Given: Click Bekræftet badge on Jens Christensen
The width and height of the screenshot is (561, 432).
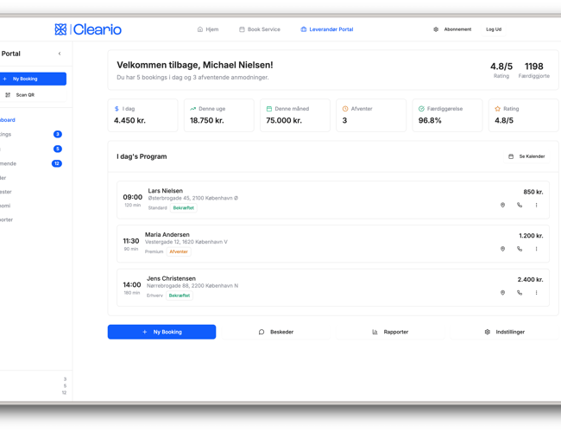Looking at the screenshot, I should pos(180,295).
